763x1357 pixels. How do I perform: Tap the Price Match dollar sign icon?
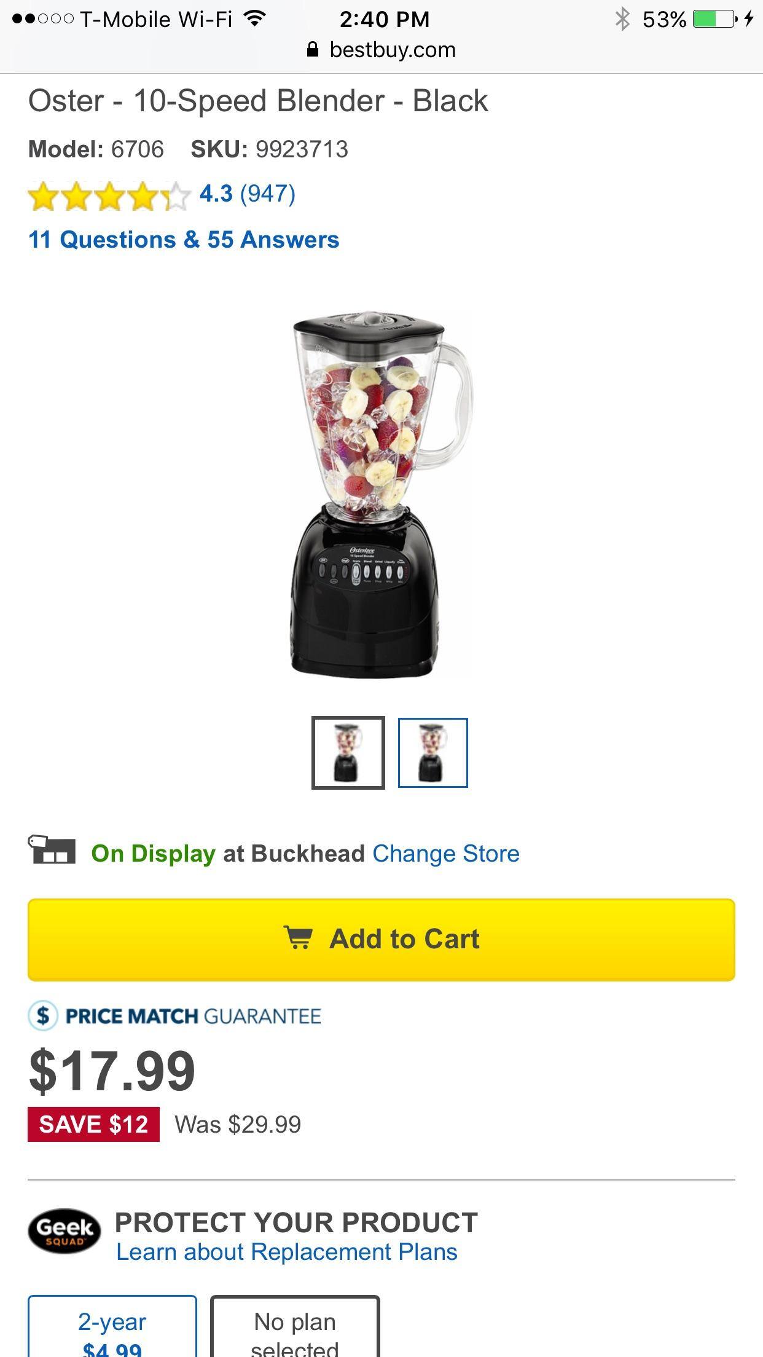point(43,1016)
